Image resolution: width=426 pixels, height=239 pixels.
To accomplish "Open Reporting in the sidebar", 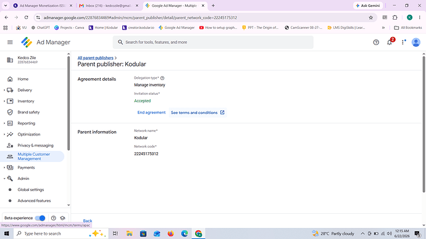I will point(27,123).
